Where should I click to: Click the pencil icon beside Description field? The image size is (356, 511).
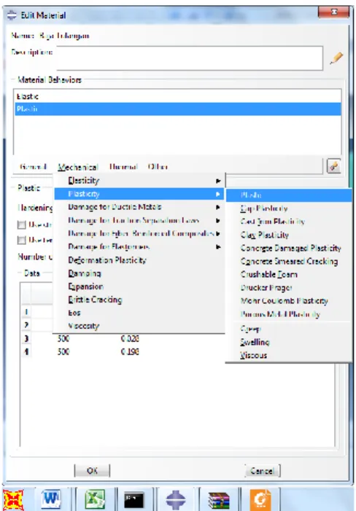(x=336, y=58)
